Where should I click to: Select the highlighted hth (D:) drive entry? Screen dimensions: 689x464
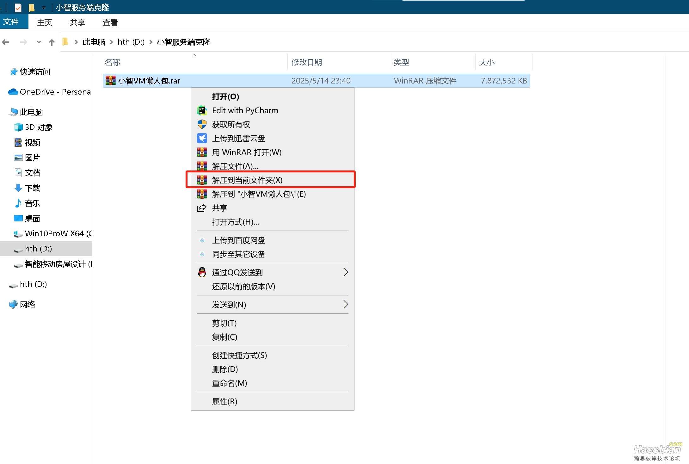click(x=46, y=249)
